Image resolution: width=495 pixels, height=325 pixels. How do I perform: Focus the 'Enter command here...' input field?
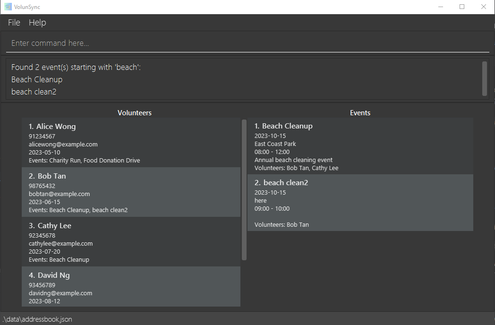click(247, 43)
